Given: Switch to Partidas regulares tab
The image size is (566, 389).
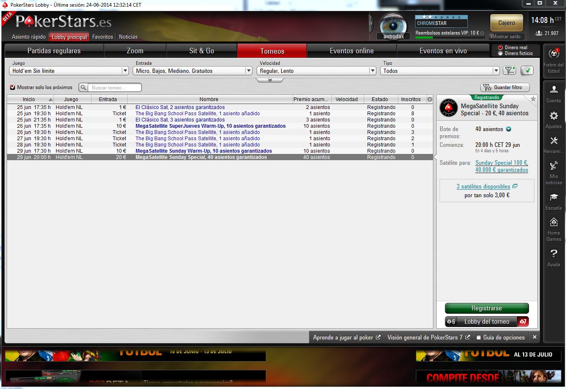Looking at the screenshot, I should coord(54,51).
